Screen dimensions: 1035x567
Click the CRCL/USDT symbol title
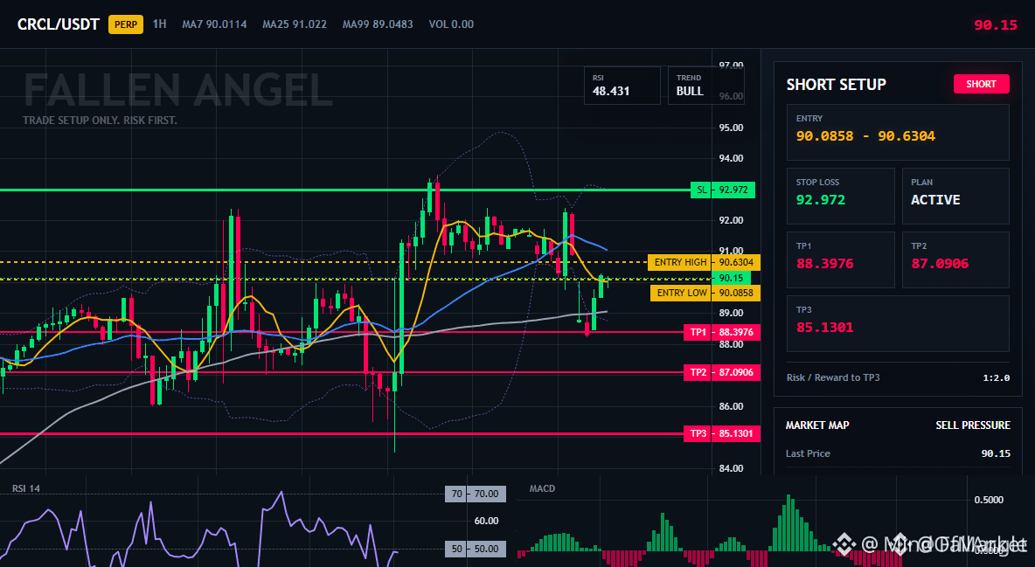point(58,24)
